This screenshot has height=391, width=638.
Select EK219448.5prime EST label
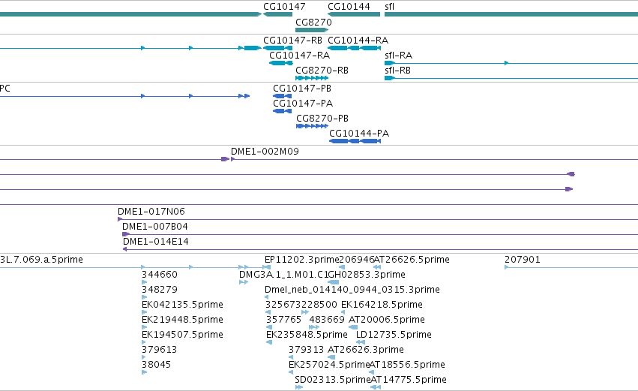pyautogui.click(x=182, y=320)
